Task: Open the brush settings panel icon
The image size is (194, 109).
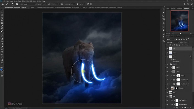Action: click(x=17, y=4)
